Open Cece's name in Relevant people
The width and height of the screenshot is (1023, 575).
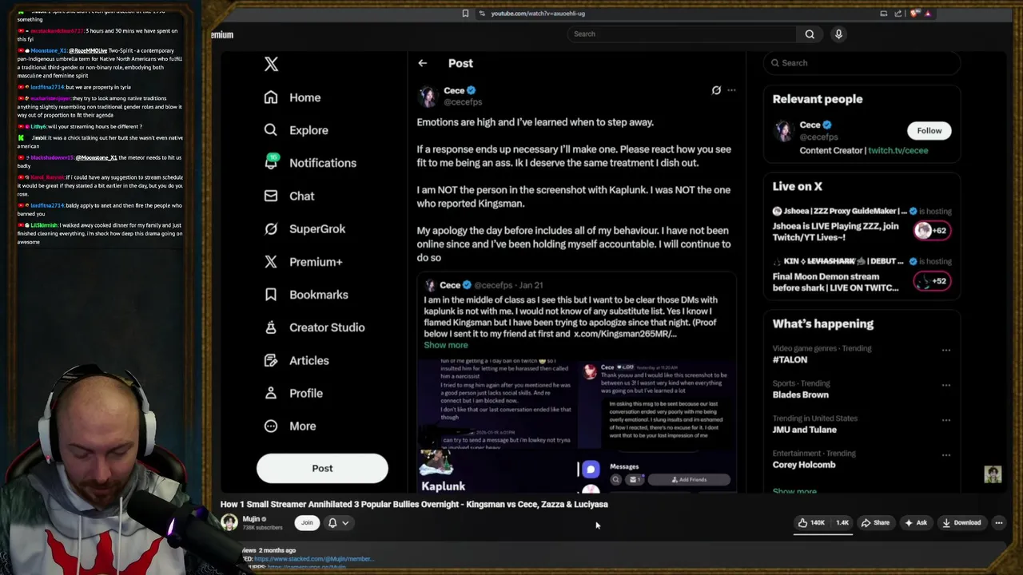(x=810, y=125)
